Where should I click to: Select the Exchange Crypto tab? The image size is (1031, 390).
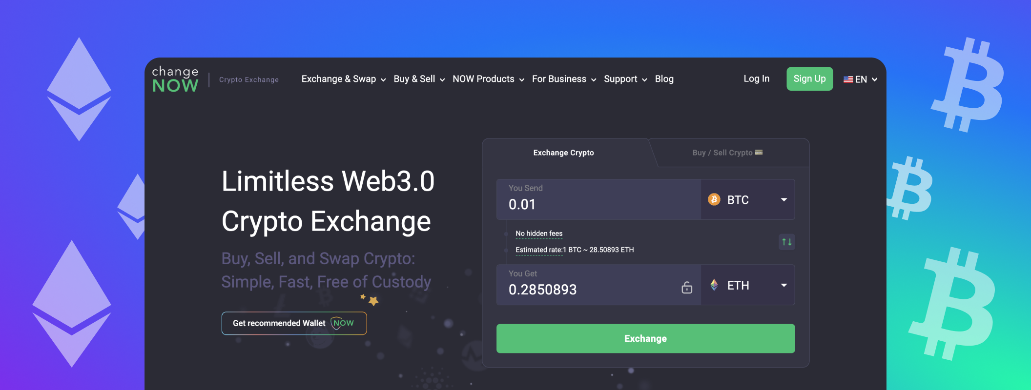(564, 153)
